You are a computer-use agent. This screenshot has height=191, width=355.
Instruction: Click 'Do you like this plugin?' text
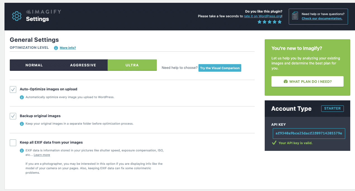point(264,11)
